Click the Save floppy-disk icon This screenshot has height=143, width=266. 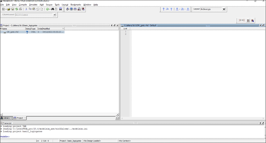tap(13, 9)
